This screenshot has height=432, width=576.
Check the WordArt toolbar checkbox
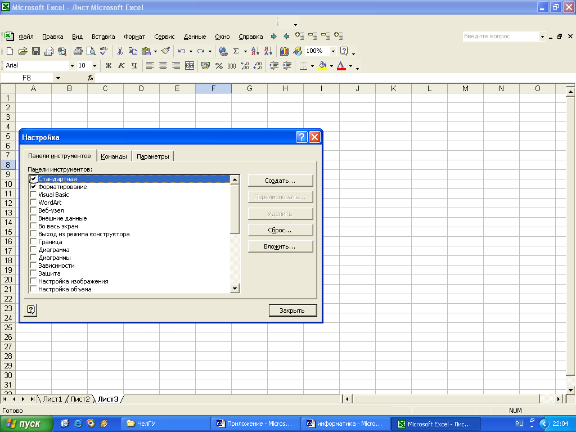pos(33,202)
